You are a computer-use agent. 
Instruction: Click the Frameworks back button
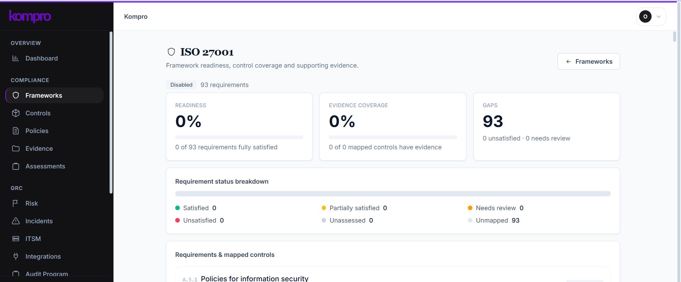click(x=588, y=62)
